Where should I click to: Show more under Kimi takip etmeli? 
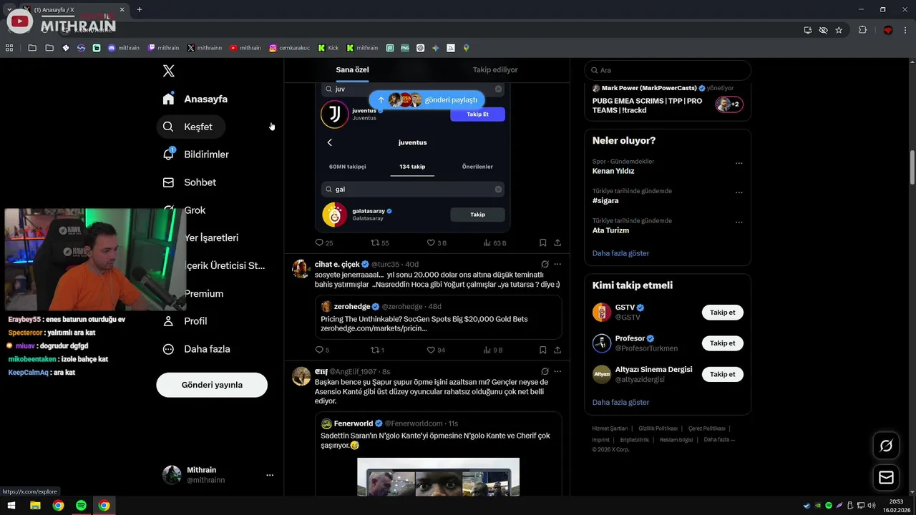pyautogui.click(x=620, y=402)
